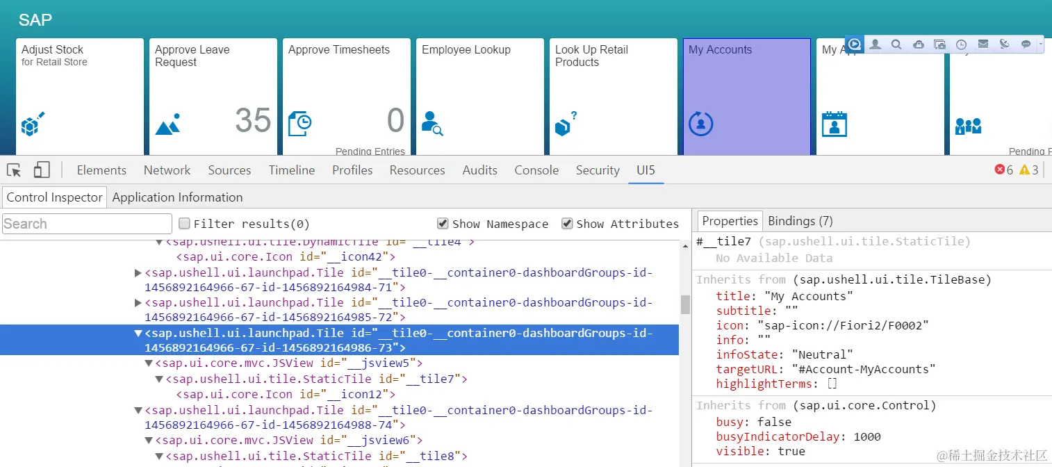Click the magnifier icon in floating toolbar

point(896,44)
